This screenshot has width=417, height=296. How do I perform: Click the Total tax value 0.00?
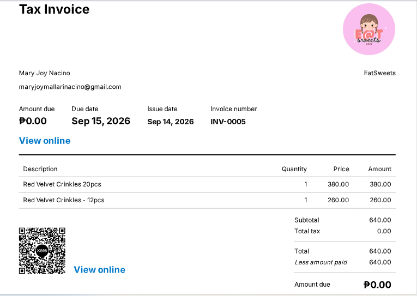[x=384, y=231]
